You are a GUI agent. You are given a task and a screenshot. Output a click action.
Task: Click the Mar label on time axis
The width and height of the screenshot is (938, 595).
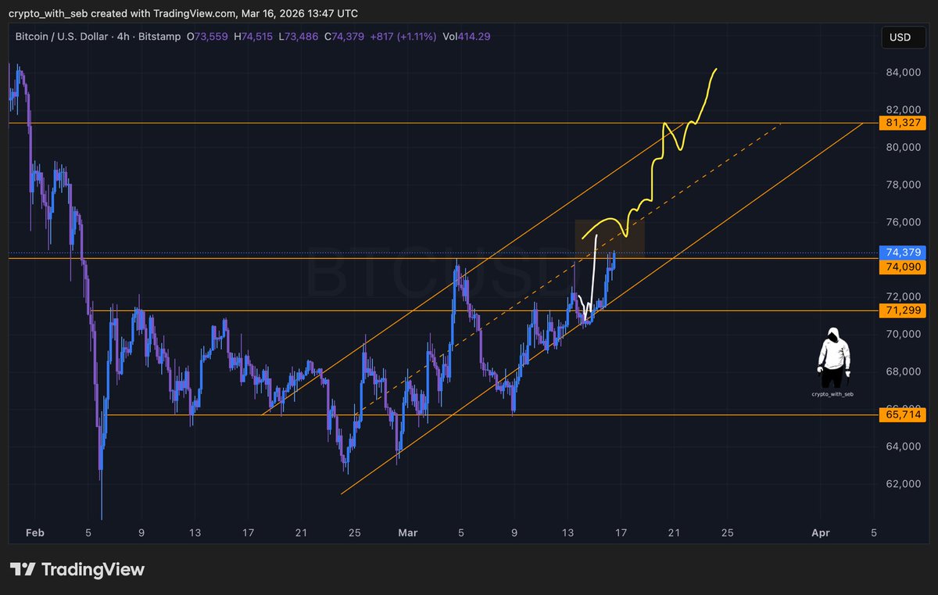(x=408, y=532)
